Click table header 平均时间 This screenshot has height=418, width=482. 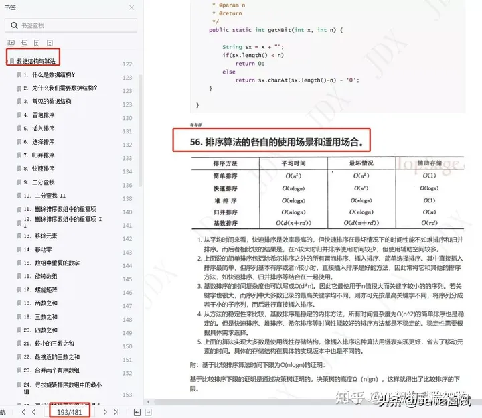pyautogui.click(x=294, y=163)
